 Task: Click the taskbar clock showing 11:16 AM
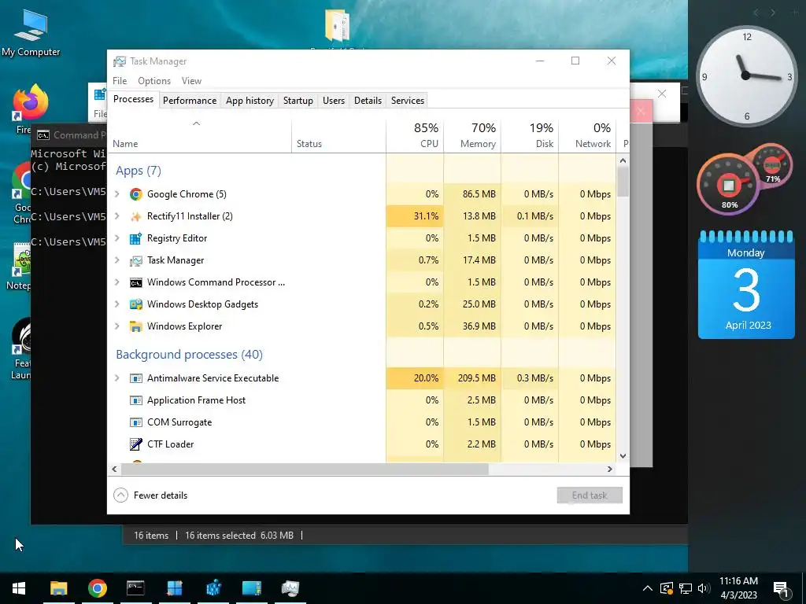pyautogui.click(x=738, y=588)
